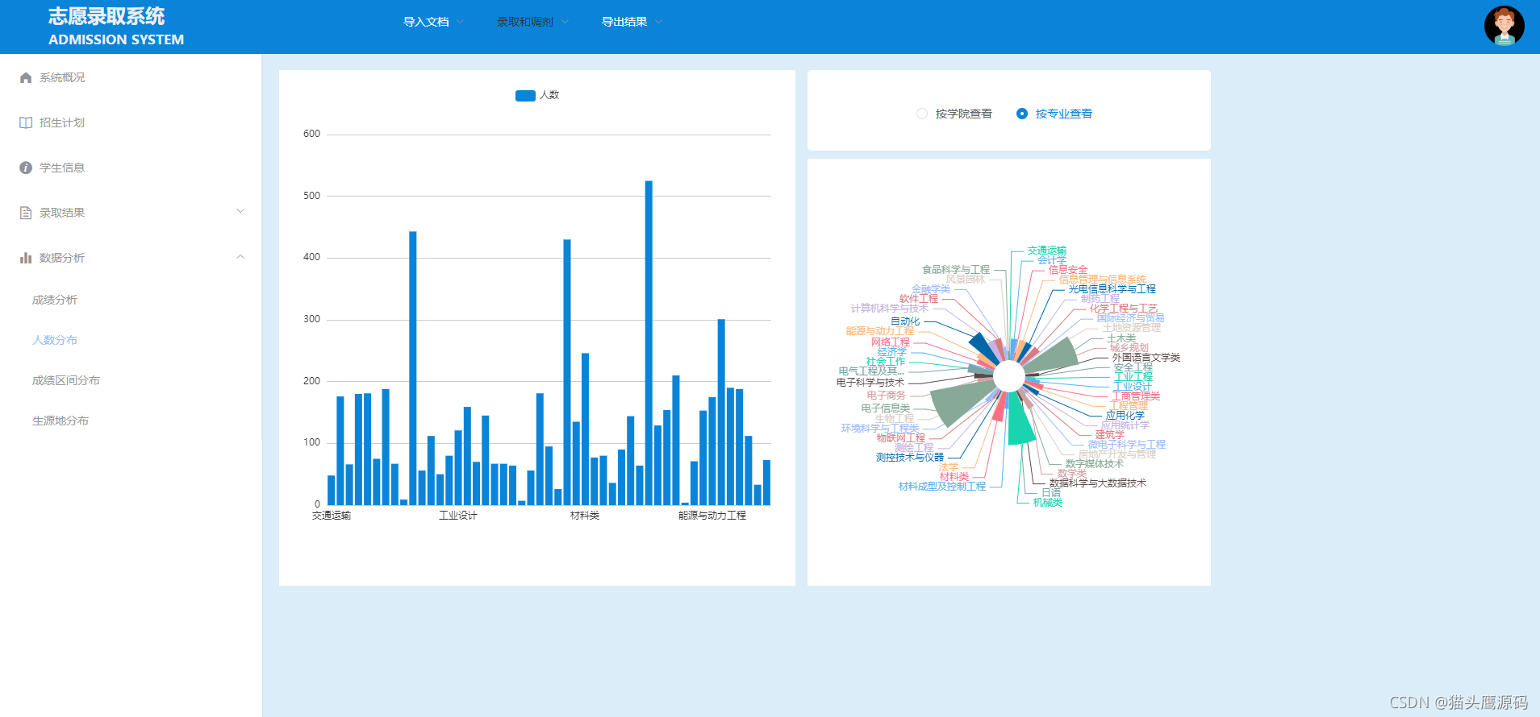Screen dimensions: 1540x717
Task: Click the 测控技术与仪器 rose chart label
Action: (910, 458)
